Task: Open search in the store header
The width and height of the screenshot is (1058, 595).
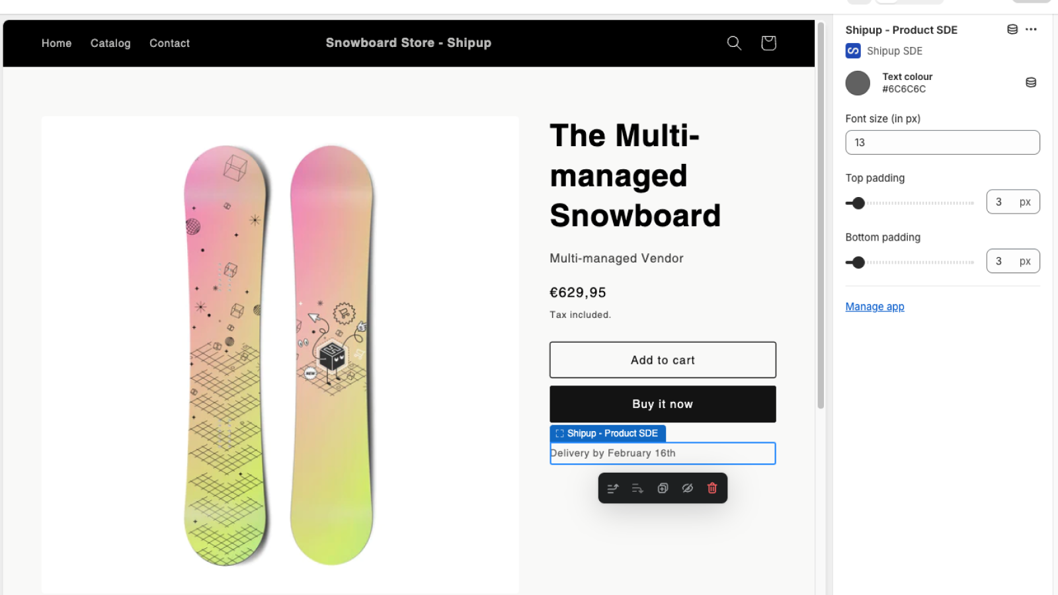Action: 734,43
